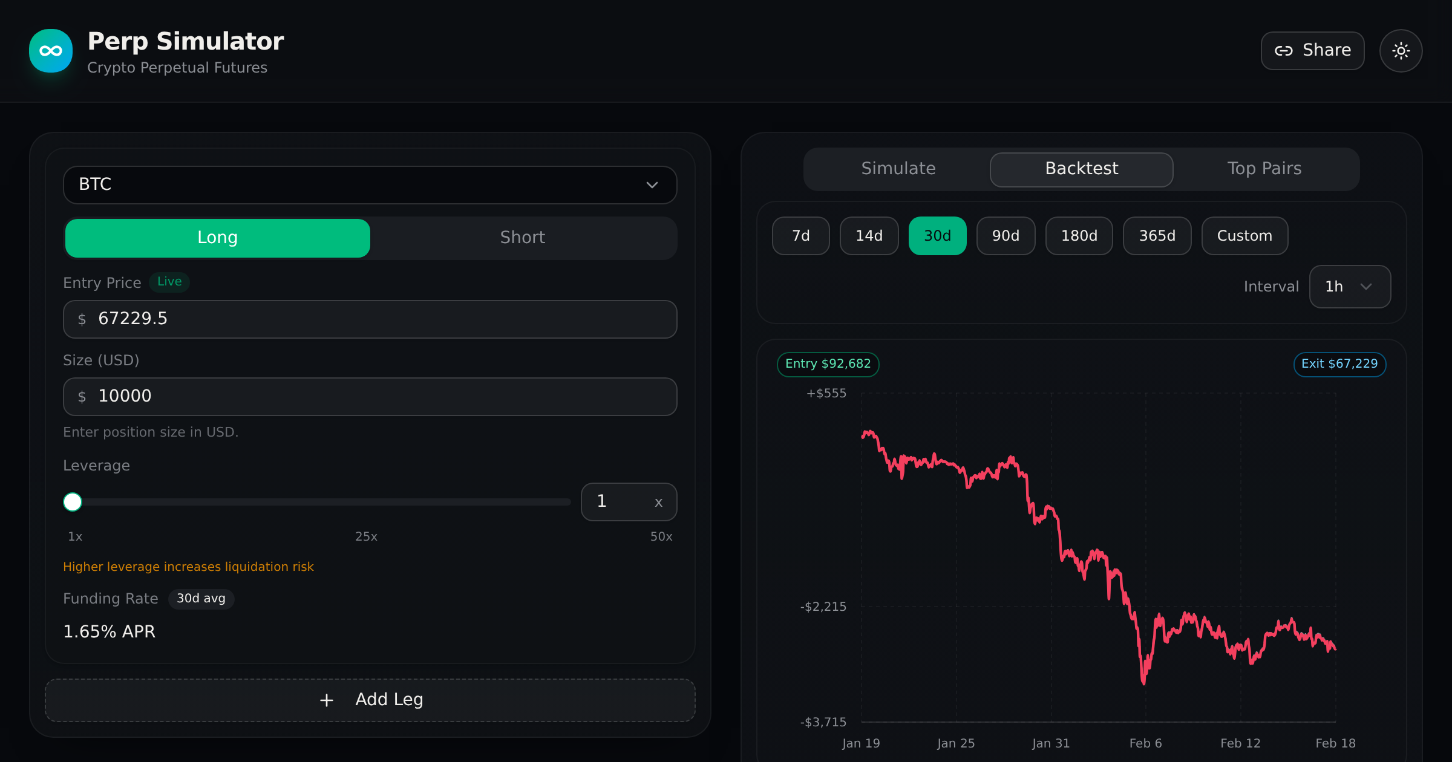The image size is (1452, 762).
Task: Click the infinity logo icon
Action: click(51, 51)
